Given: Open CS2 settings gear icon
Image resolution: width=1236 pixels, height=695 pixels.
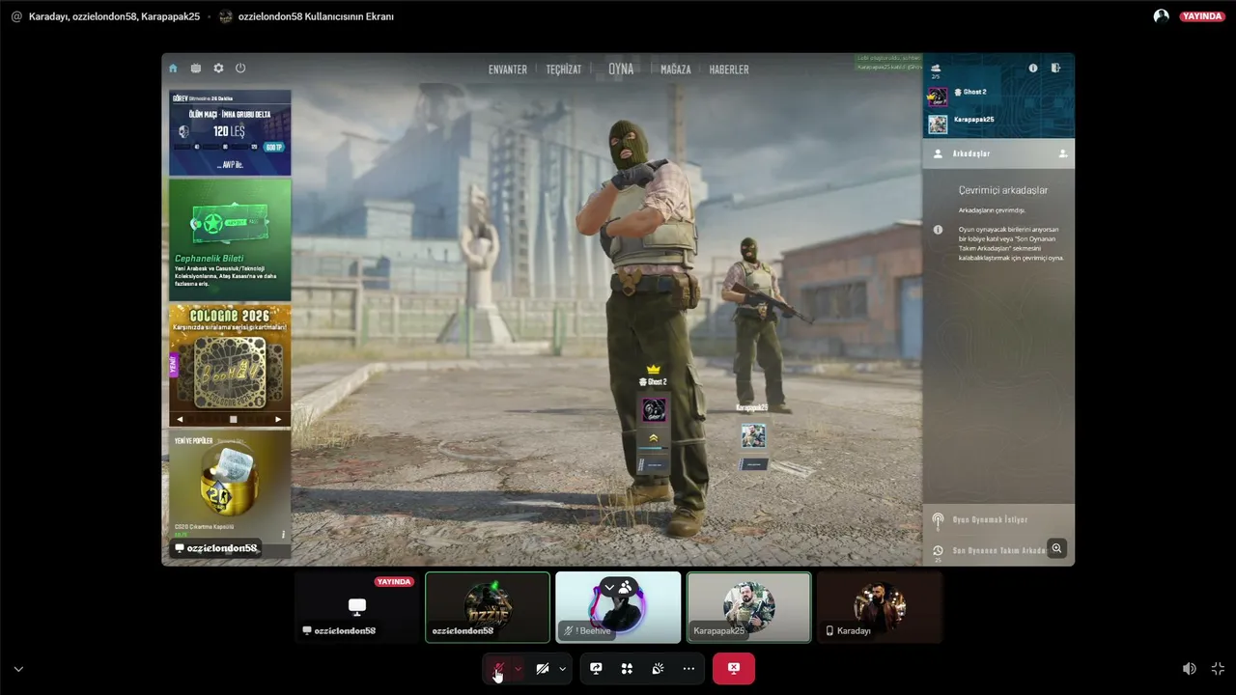Looking at the screenshot, I should [218, 69].
